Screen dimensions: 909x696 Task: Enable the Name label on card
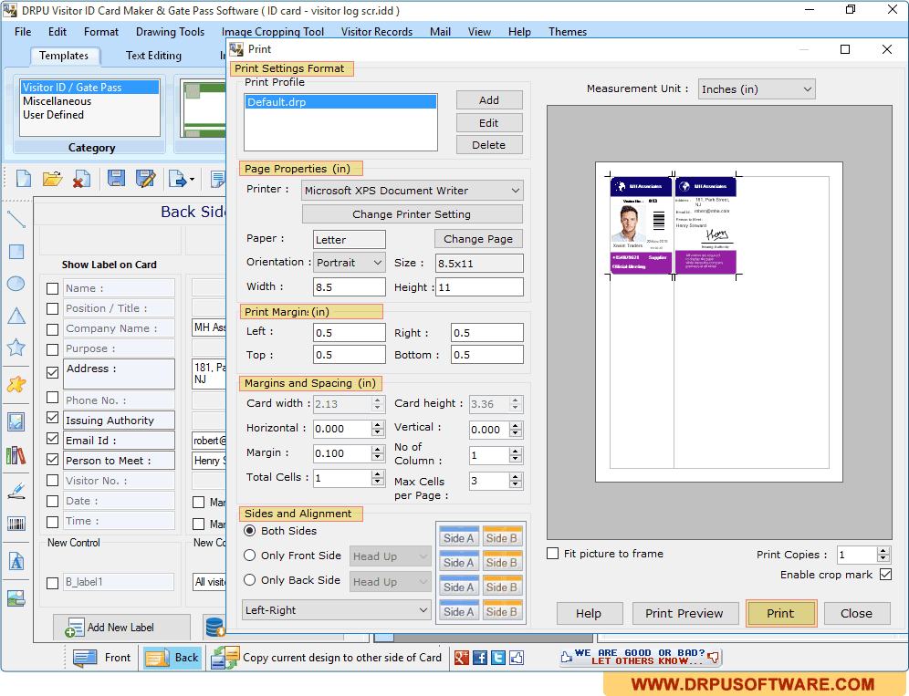pyautogui.click(x=52, y=287)
